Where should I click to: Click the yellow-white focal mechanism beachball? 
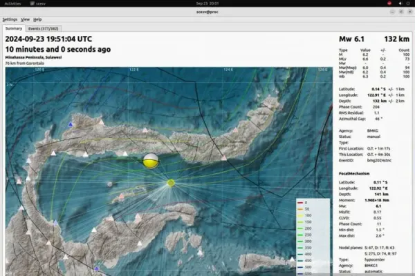coord(151,161)
